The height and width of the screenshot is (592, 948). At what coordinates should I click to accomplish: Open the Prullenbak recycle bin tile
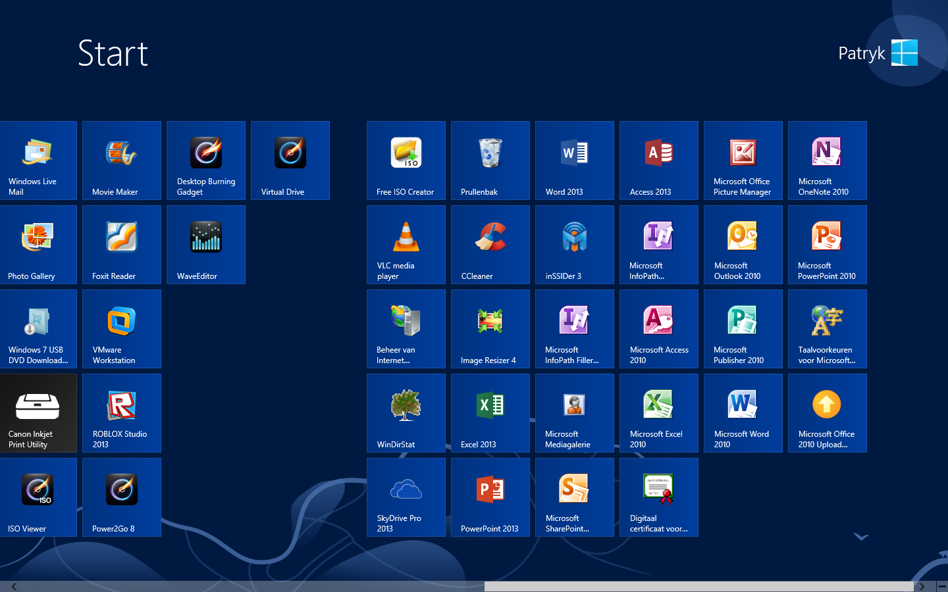click(490, 160)
